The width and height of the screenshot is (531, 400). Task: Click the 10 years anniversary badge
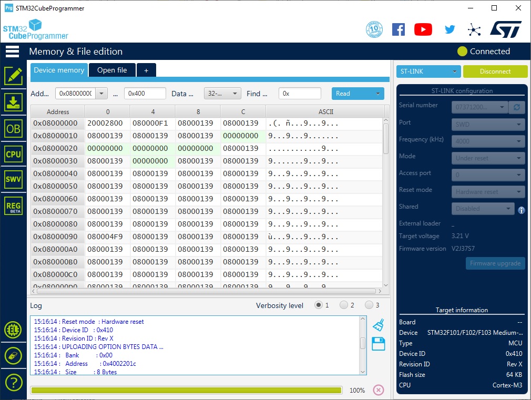tap(374, 29)
